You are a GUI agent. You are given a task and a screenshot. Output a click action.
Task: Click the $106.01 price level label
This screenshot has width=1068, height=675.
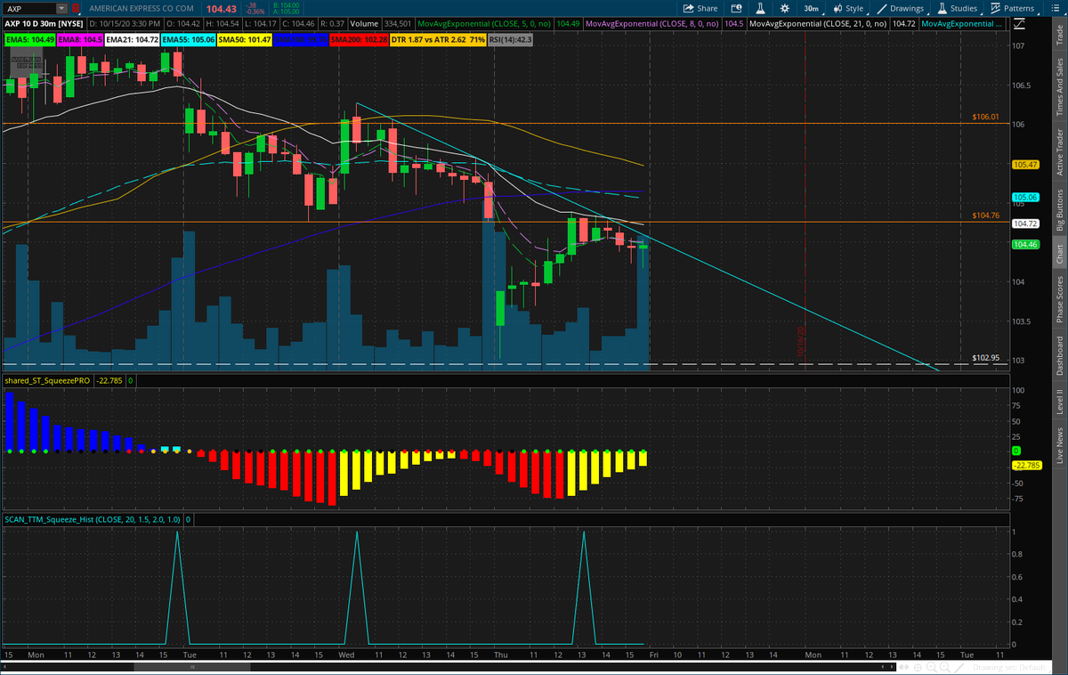[x=986, y=117]
